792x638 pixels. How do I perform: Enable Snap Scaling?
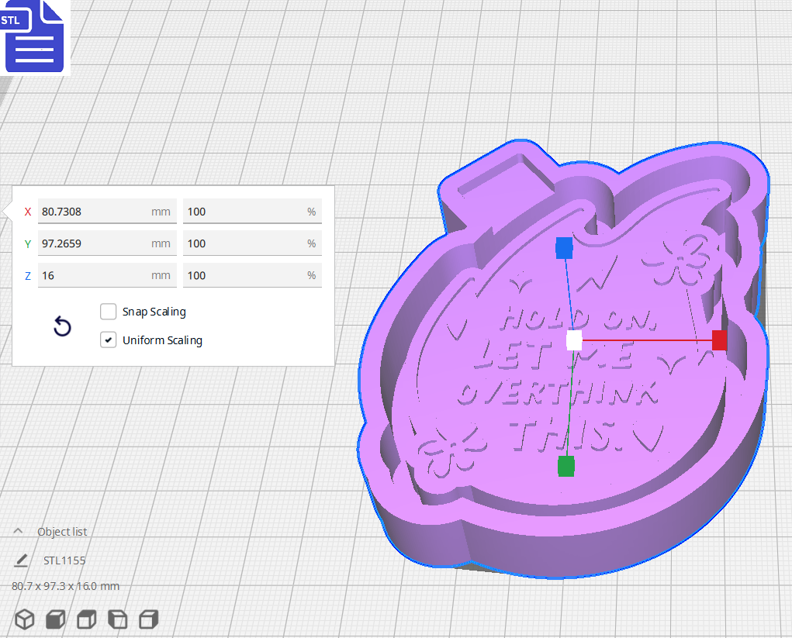click(x=108, y=312)
